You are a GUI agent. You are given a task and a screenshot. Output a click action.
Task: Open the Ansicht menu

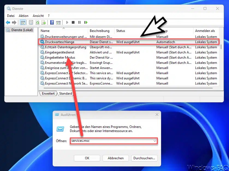[x=38, y=16]
